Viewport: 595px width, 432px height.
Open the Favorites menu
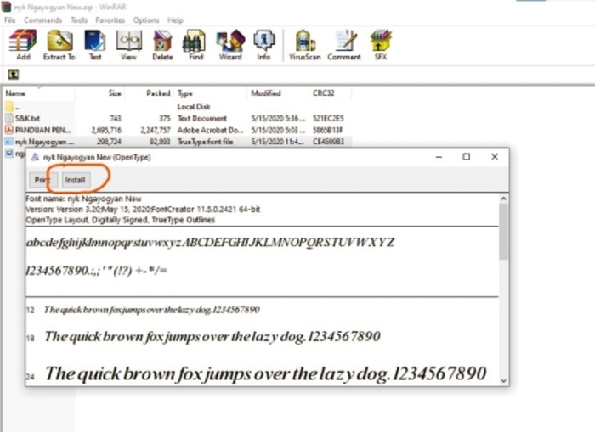[110, 20]
